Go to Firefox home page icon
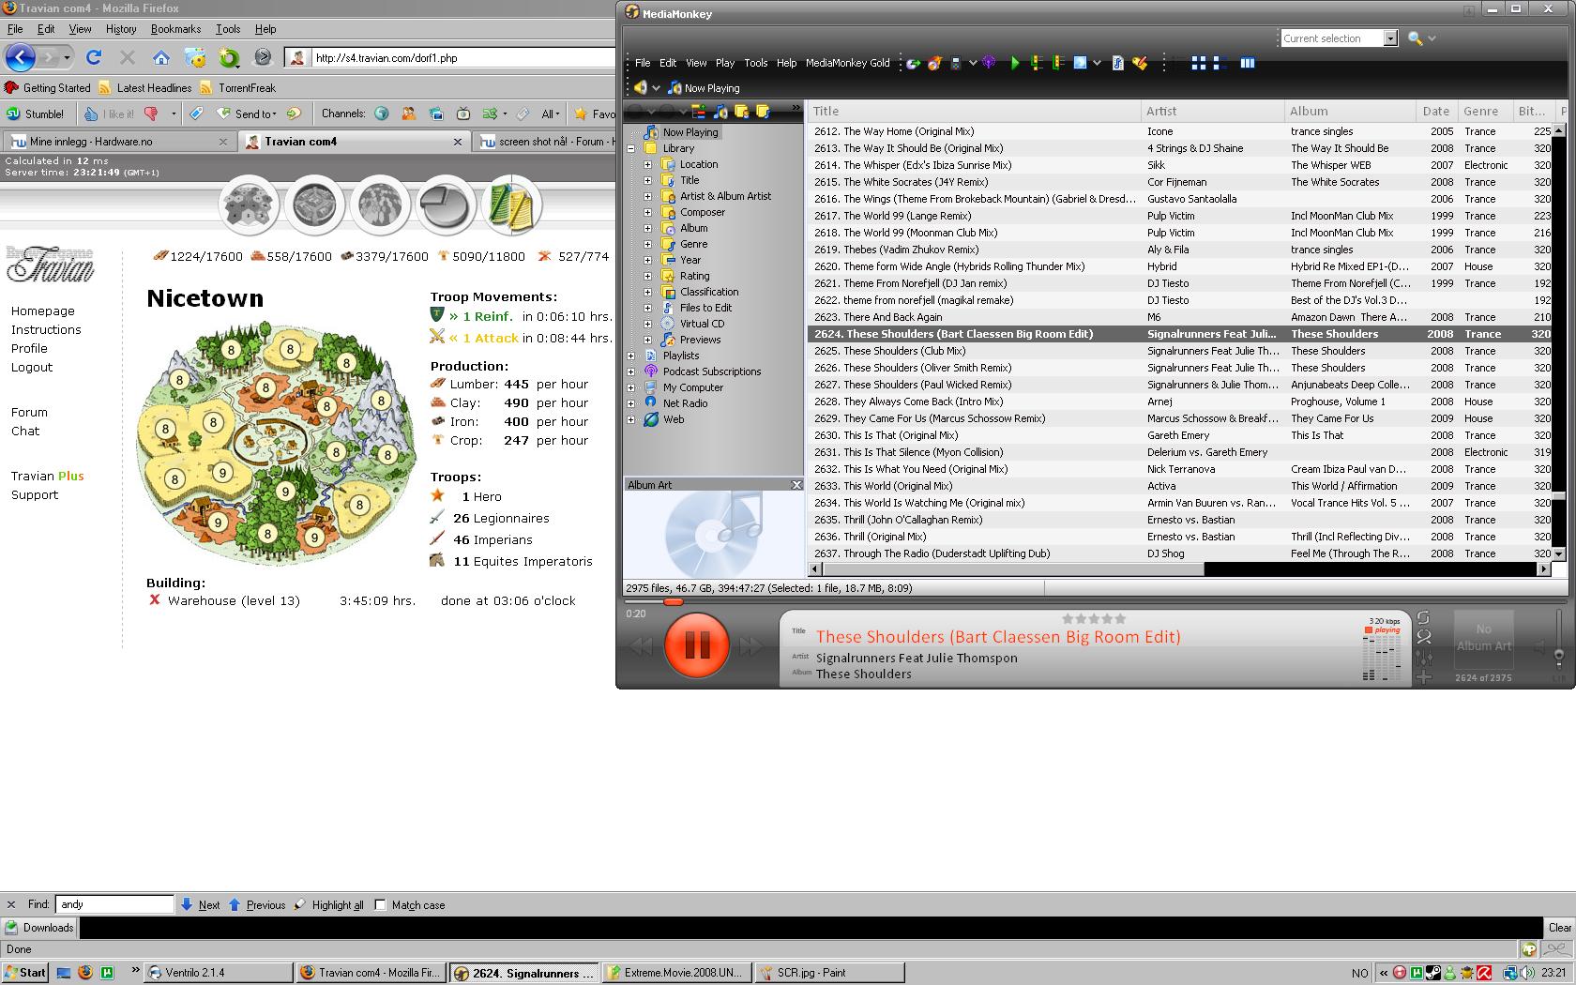The width and height of the screenshot is (1576, 985). tap(161, 57)
